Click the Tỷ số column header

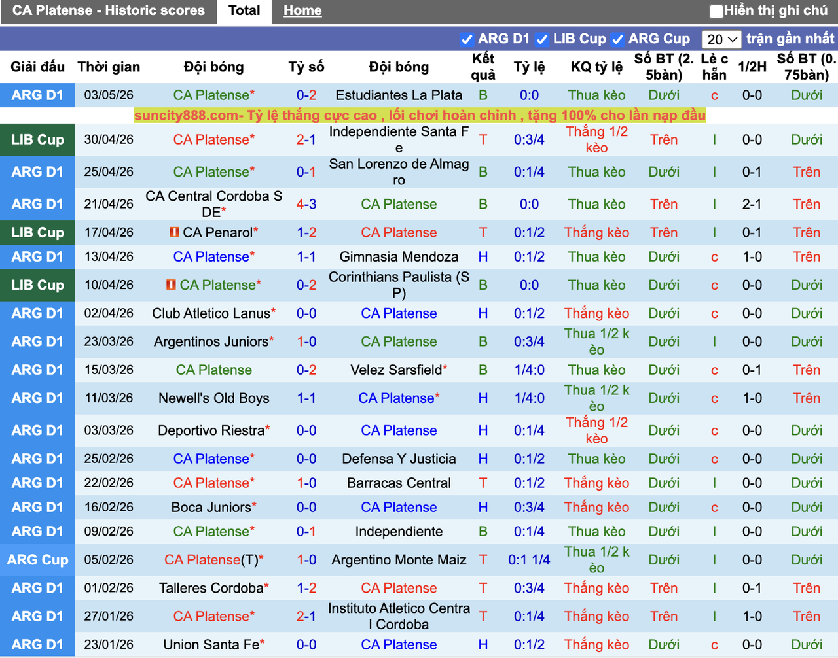click(306, 67)
